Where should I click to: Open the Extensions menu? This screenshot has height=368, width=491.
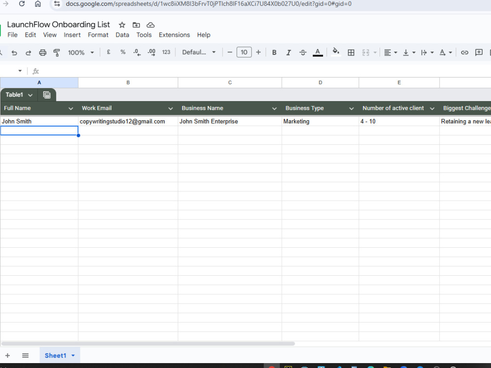(x=174, y=35)
